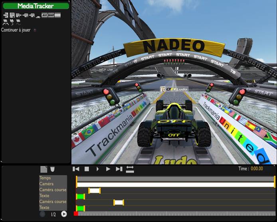Select first Caméra course white block
277x222 pixels.
(95, 191)
